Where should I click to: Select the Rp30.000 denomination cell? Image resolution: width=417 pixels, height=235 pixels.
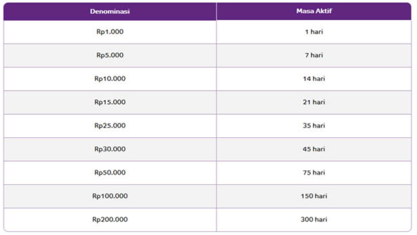pyautogui.click(x=110, y=149)
